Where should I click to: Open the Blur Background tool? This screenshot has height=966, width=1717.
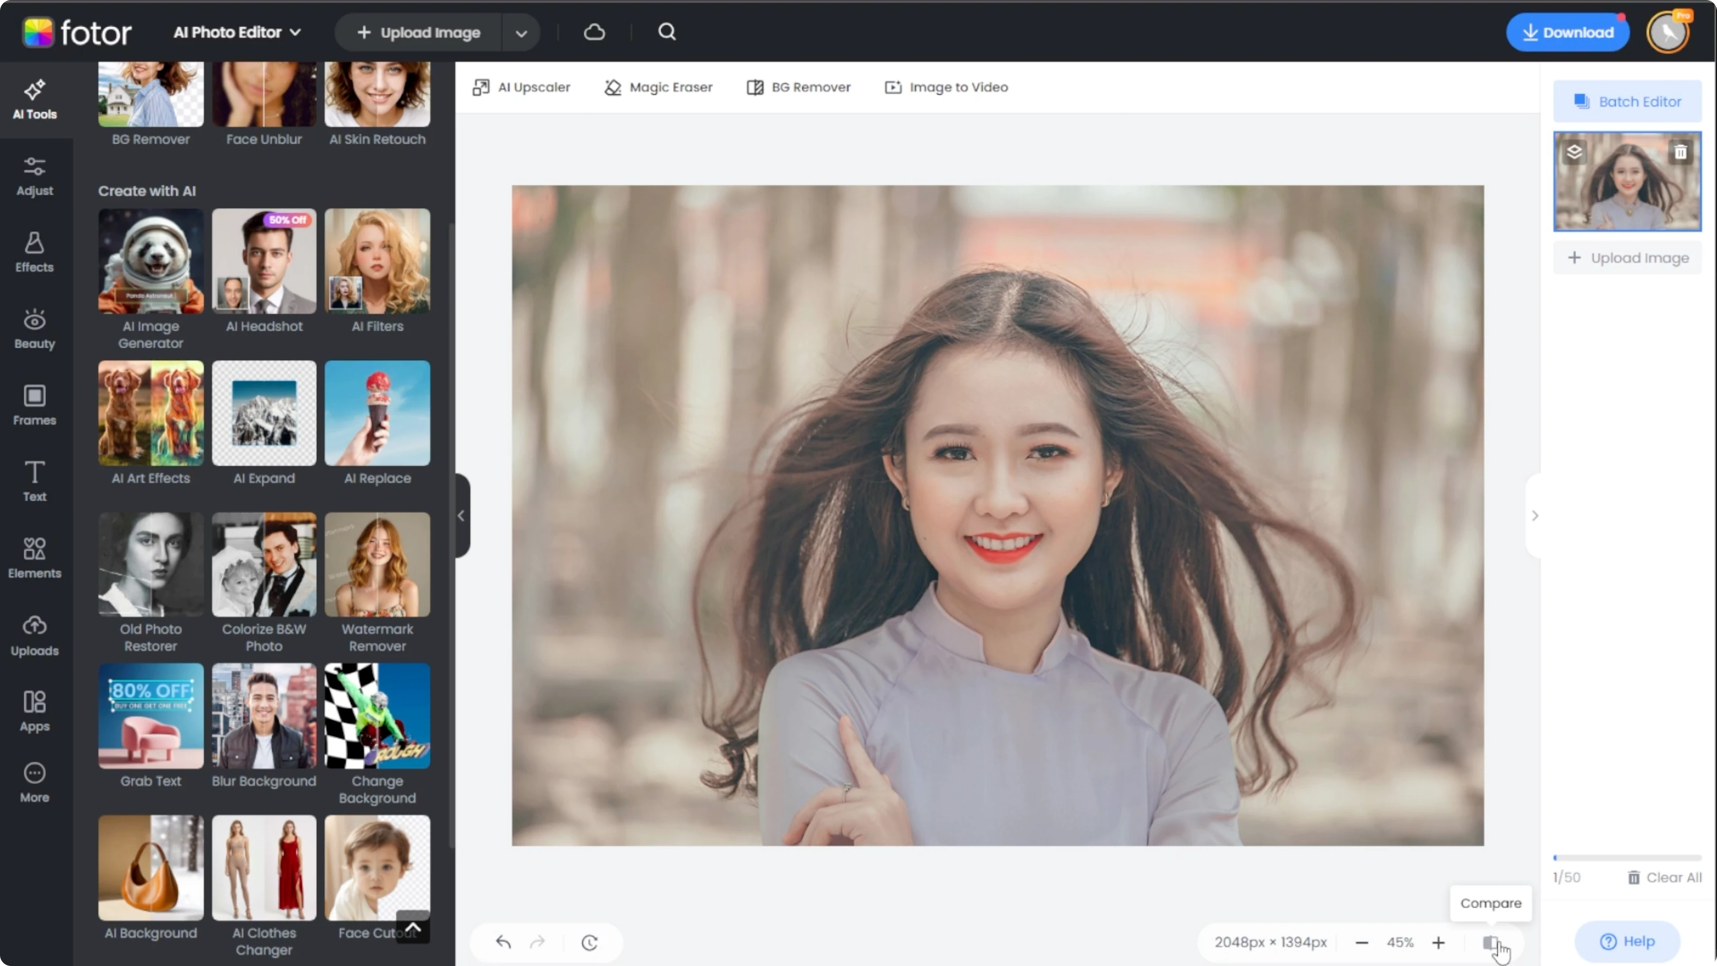coord(264,715)
